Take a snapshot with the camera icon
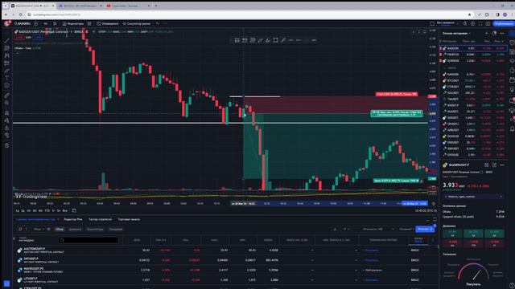This screenshot has height=289, width=515. coord(488,23)
